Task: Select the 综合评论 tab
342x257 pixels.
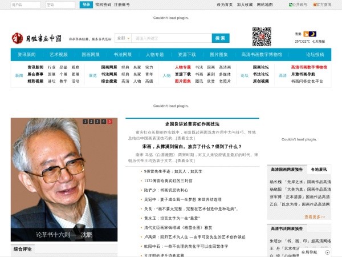Action: tap(22, 249)
